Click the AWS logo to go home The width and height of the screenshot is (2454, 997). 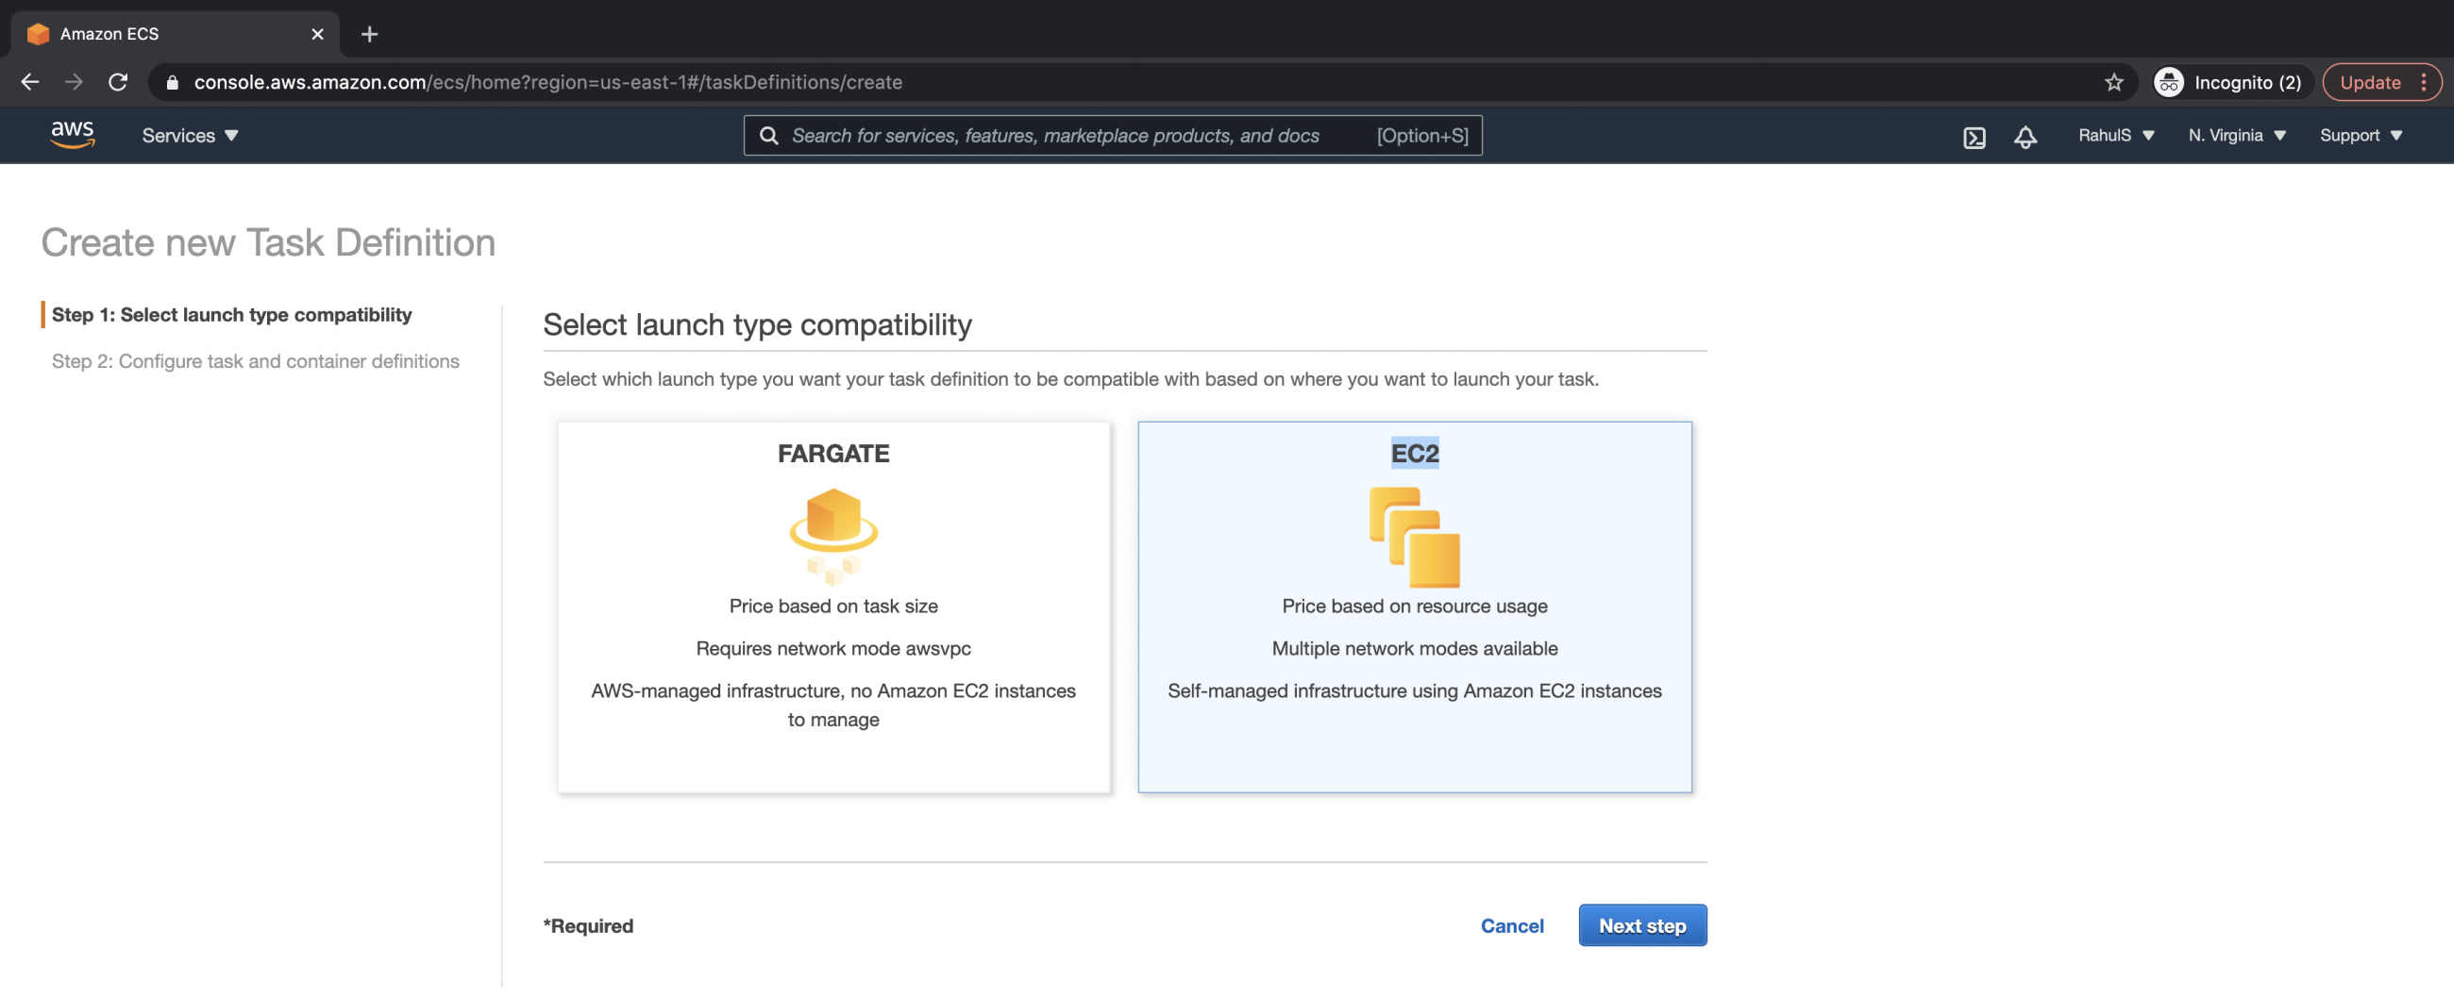[x=72, y=135]
